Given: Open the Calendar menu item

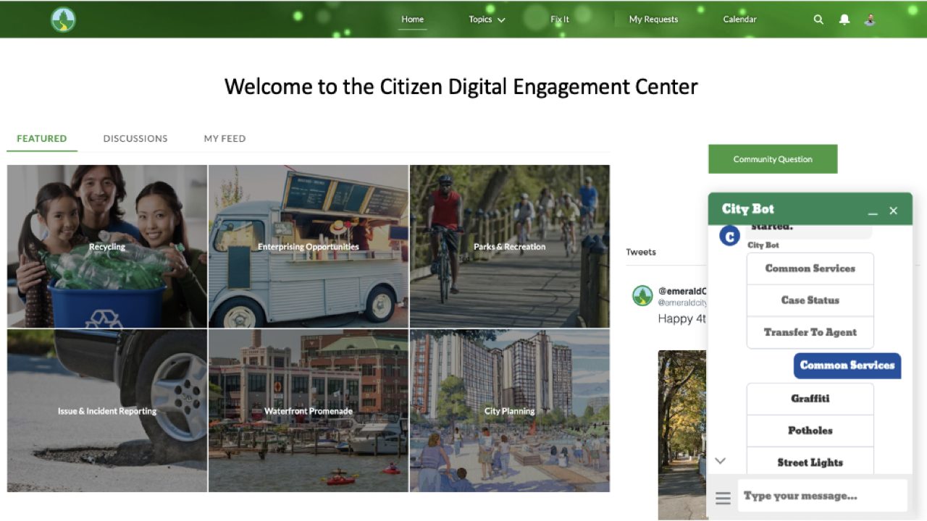Looking at the screenshot, I should click(x=739, y=20).
